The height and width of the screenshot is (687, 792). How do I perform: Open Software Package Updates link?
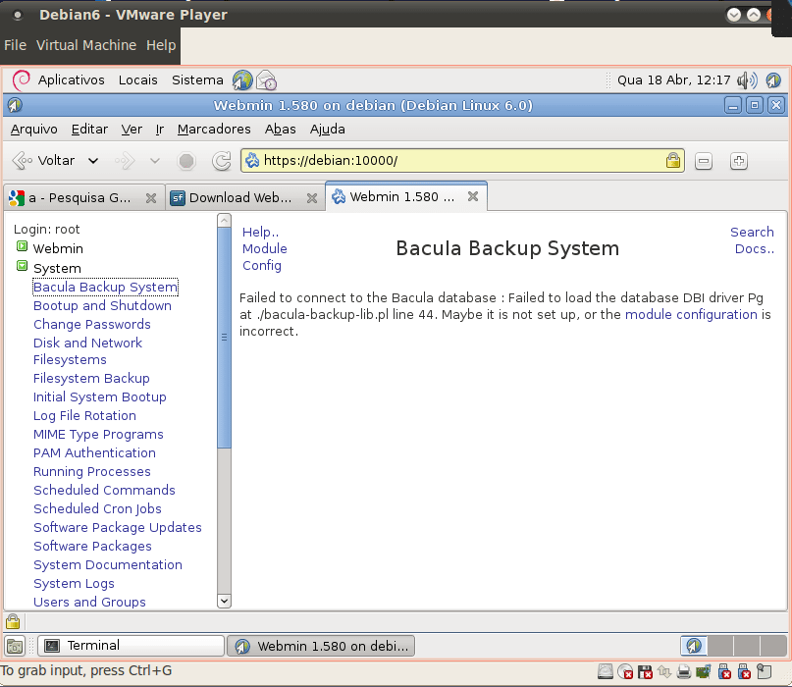(x=117, y=527)
